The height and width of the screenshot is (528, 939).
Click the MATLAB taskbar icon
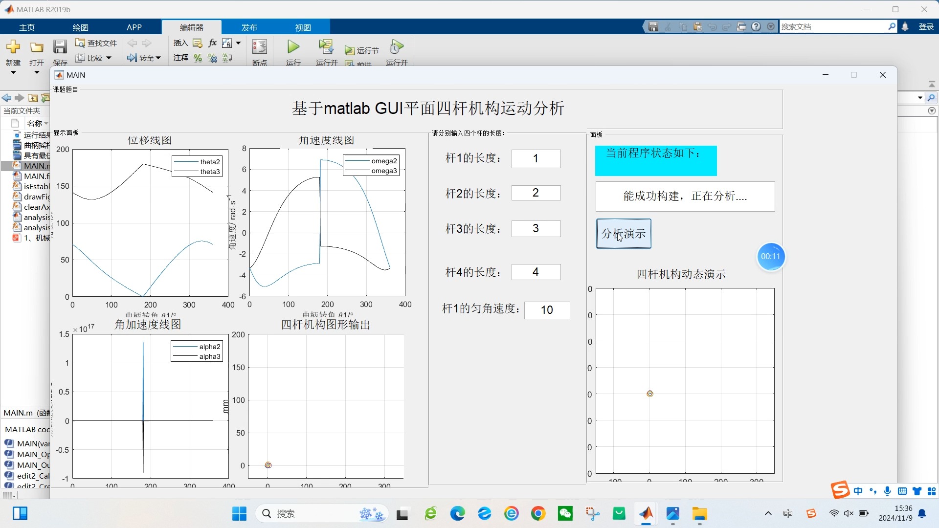click(x=646, y=514)
